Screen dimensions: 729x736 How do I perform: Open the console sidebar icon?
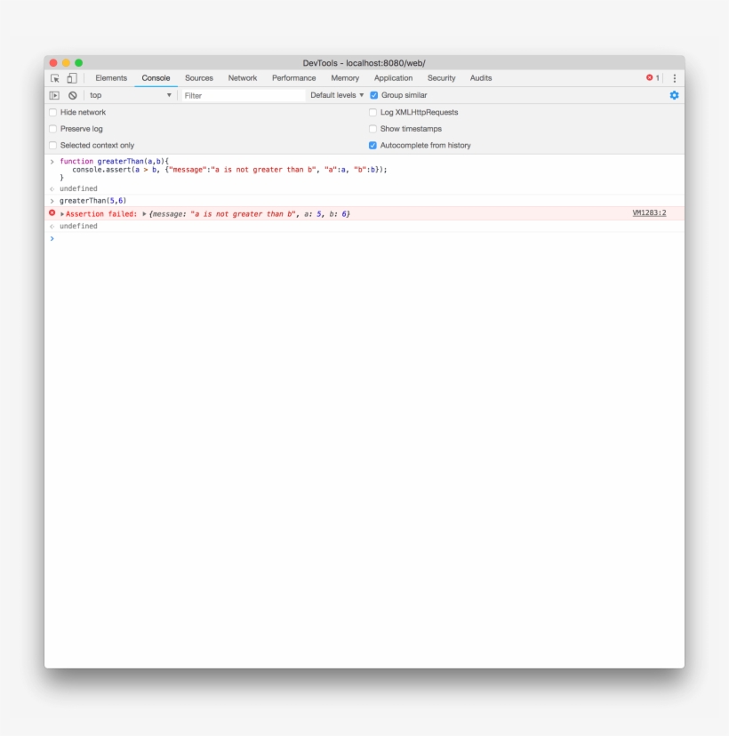pos(55,95)
